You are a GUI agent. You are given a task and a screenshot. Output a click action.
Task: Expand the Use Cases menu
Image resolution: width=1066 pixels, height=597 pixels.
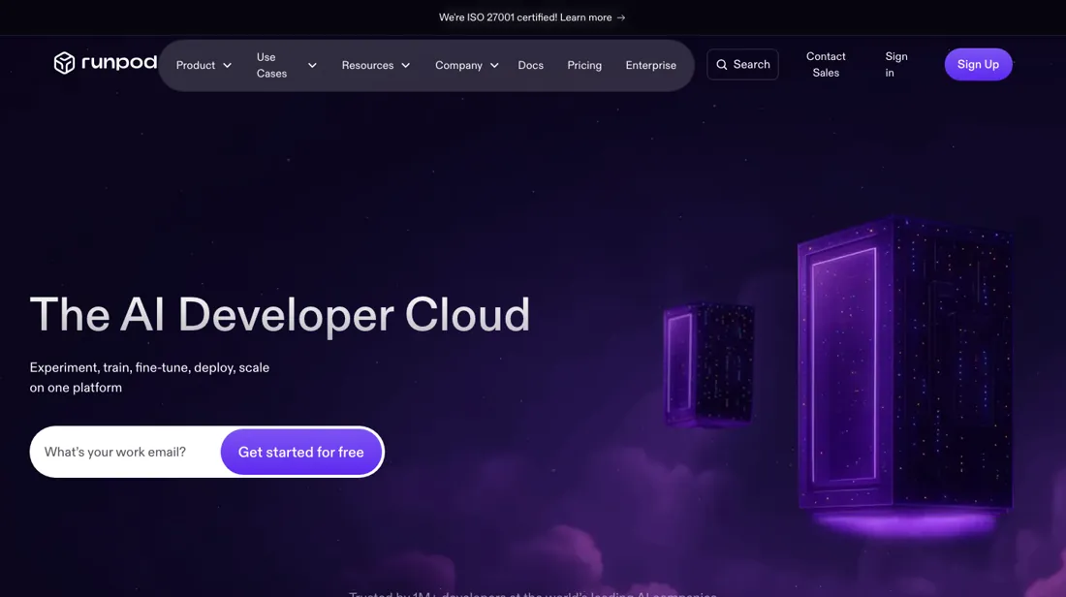point(286,65)
